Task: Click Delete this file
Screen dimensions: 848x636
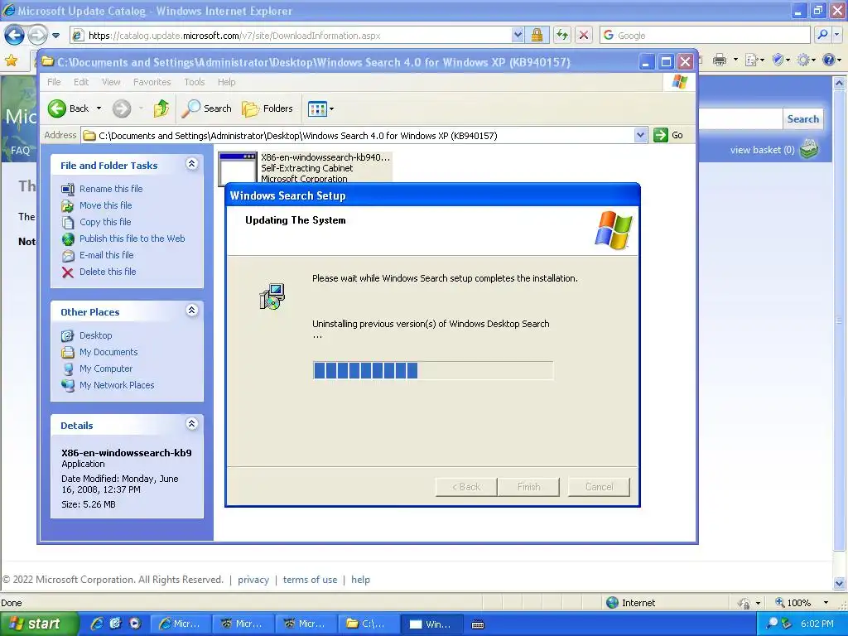Action: [108, 272]
